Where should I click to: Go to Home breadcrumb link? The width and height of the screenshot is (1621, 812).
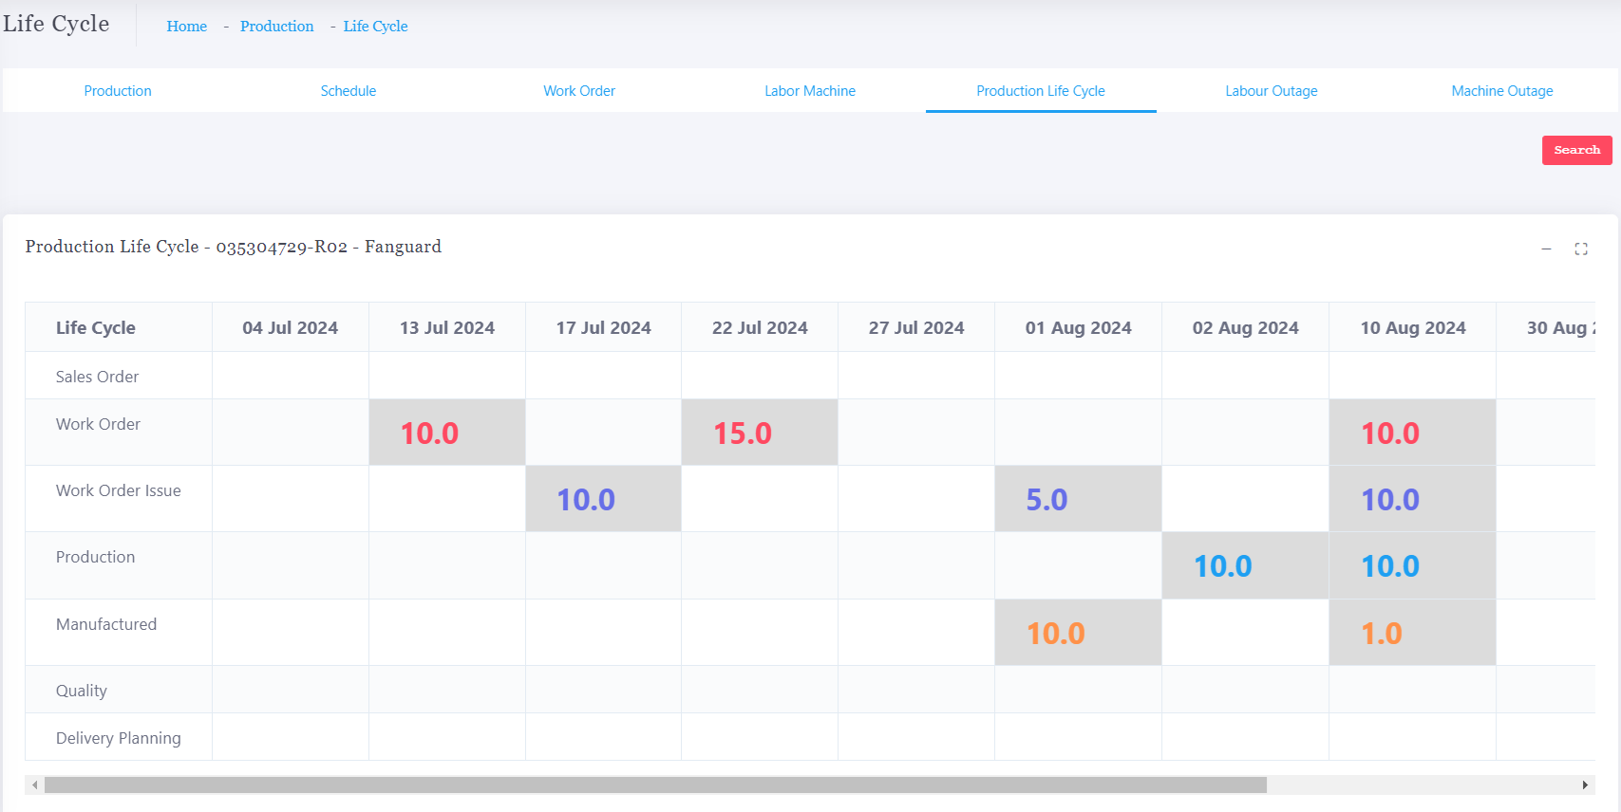187,27
